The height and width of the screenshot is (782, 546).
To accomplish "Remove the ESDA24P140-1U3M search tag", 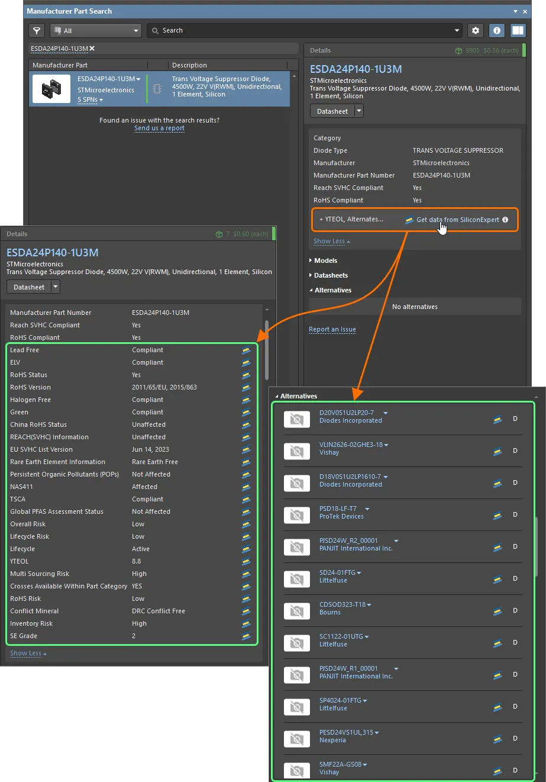I will pyautogui.click(x=92, y=49).
